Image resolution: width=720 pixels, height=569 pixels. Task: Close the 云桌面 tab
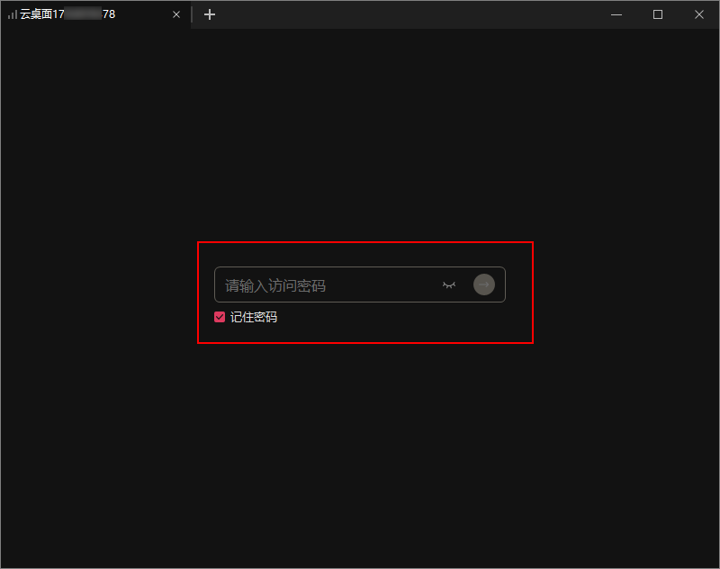coord(176,14)
